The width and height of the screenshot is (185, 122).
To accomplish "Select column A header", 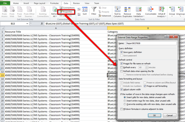I will tap(56, 28).
